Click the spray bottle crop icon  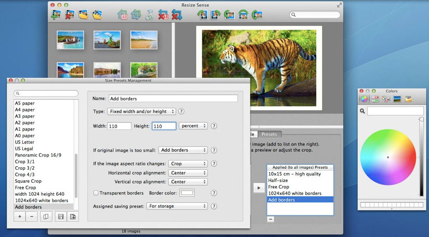[149, 14]
